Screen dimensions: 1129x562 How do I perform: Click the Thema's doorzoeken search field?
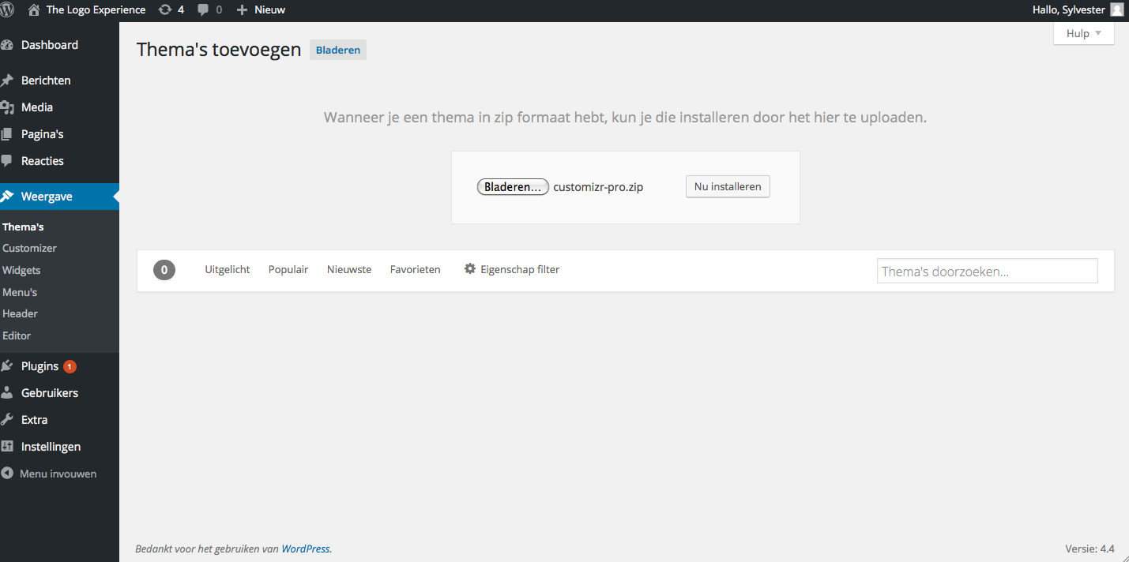987,272
